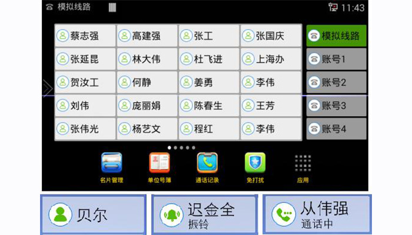This screenshot has width=412, height=235.
Task: Call contact 张国庆
Action: click(x=271, y=36)
